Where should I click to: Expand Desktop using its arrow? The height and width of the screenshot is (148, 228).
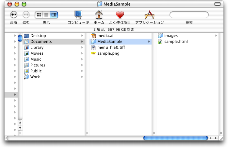click(82, 36)
